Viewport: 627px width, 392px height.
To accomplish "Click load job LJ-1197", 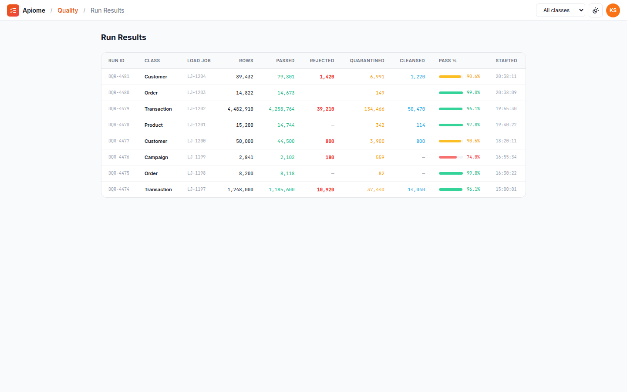I will tap(196, 189).
